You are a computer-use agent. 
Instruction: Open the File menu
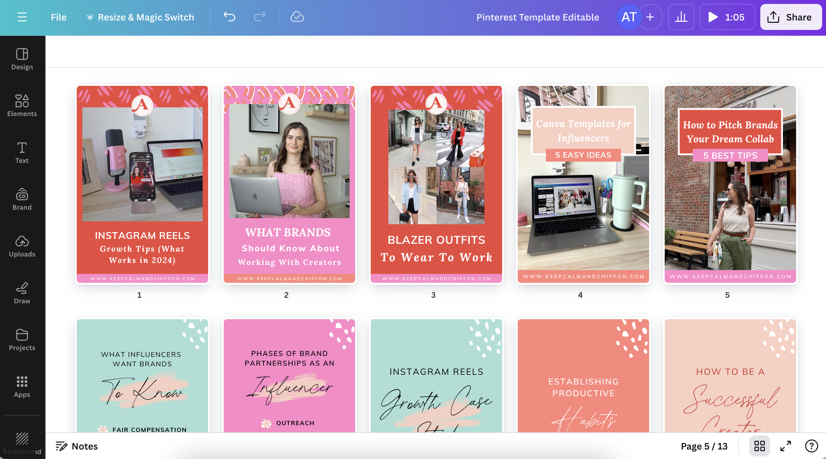tap(58, 17)
